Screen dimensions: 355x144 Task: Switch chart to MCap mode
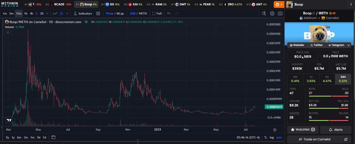coord(120,13)
